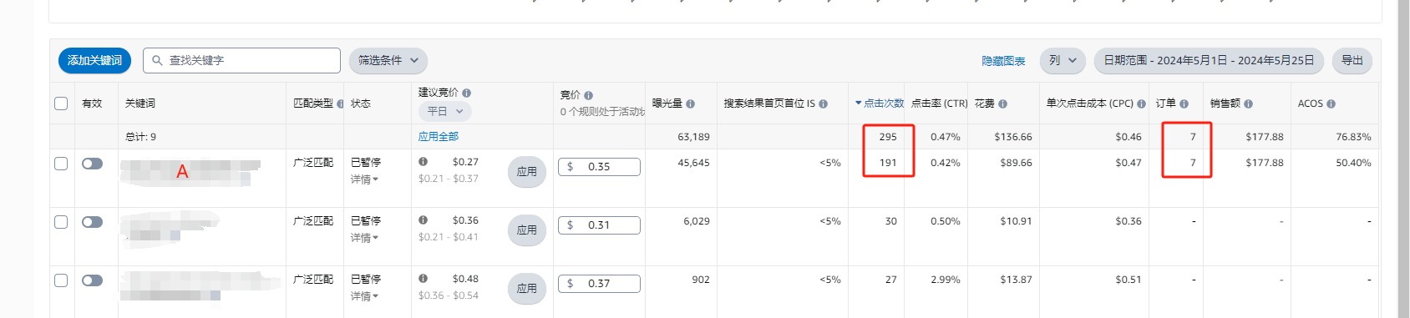Viewport: 1410px width, 318px height.
Task: Tick the checkbox of the 6,029 impressions row
Action: click(x=61, y=222)
